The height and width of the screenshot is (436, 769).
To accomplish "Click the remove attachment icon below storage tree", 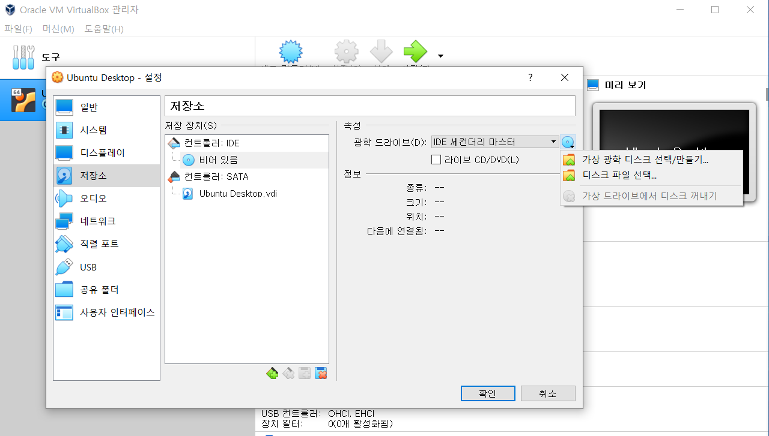I will coord(321,373).
